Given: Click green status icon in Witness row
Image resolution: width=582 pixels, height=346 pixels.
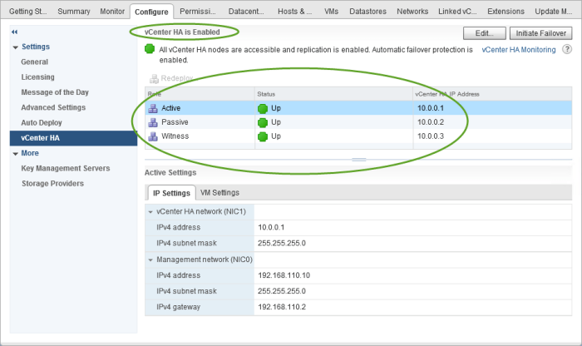Looking at the screenshot, I should (263, 136).
